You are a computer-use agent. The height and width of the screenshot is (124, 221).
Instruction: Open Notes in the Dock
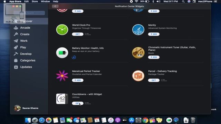[x=56, y=120]
